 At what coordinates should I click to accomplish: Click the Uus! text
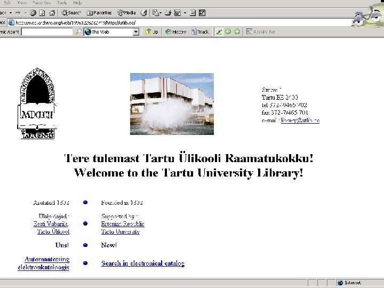[62, 245]
